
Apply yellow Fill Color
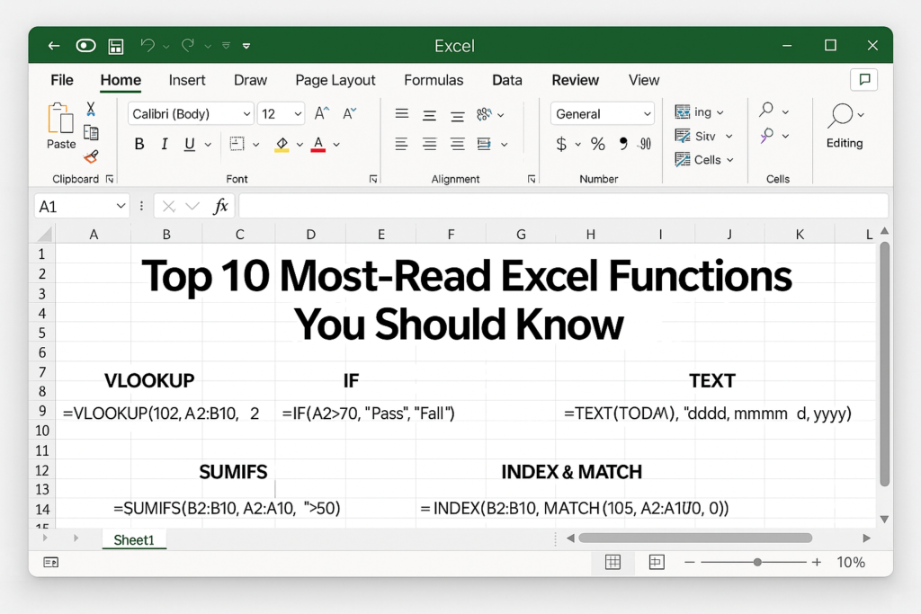[282, 145]
